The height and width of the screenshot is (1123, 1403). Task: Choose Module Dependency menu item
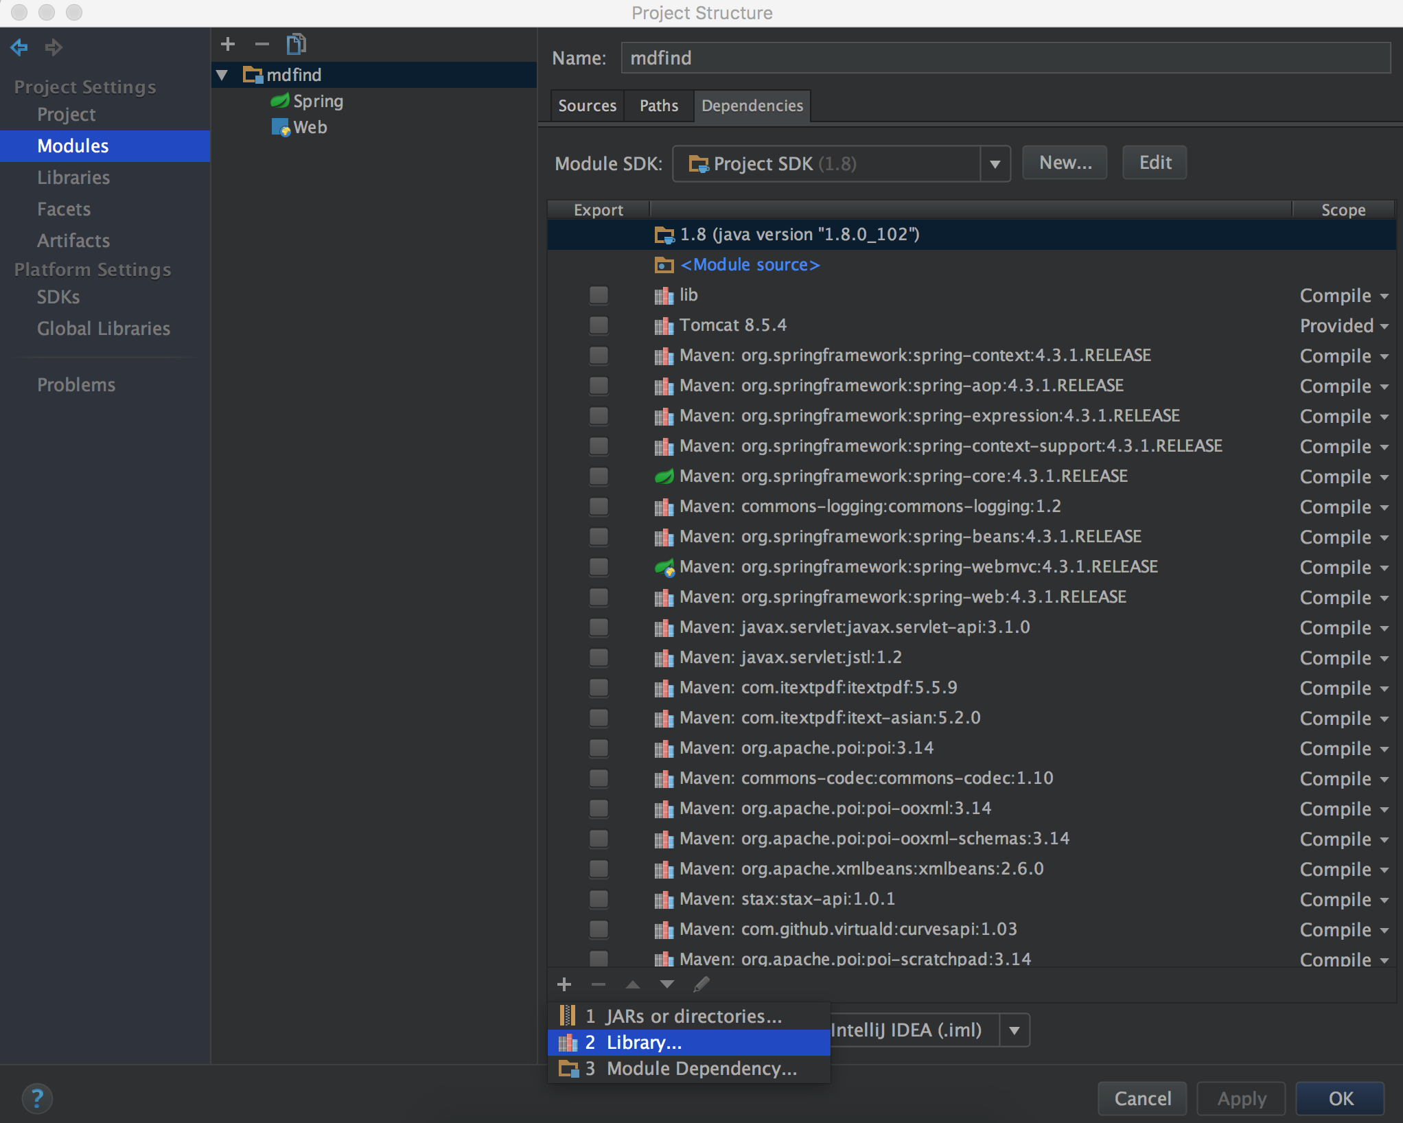point(689,1069)
